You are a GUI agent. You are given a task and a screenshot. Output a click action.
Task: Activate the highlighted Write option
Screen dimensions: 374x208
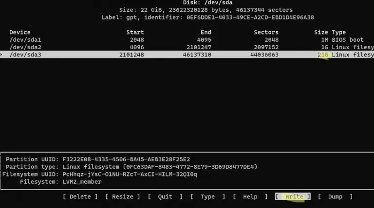click(293, 196)
